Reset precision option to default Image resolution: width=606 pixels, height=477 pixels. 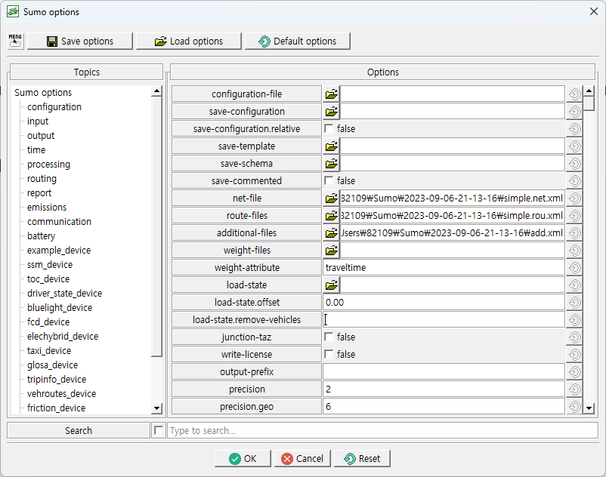pyautogui.click(x=575, y=389)
